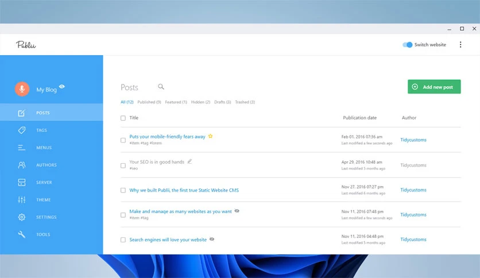Select the Hidden (2) filter

click(x=200, y=102)
